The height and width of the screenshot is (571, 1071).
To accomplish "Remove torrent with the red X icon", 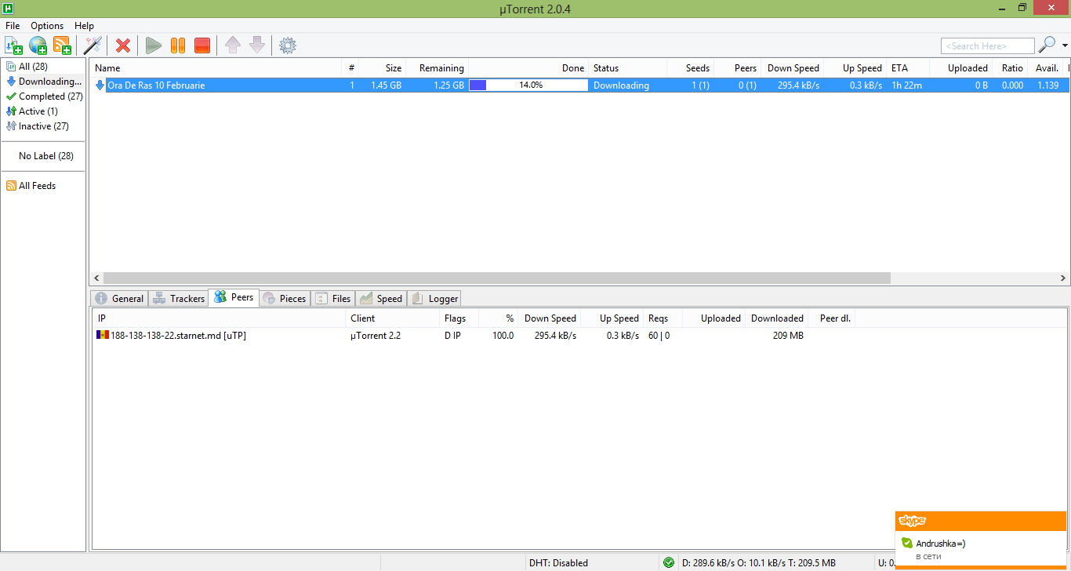I will click(x=123, y=45).
